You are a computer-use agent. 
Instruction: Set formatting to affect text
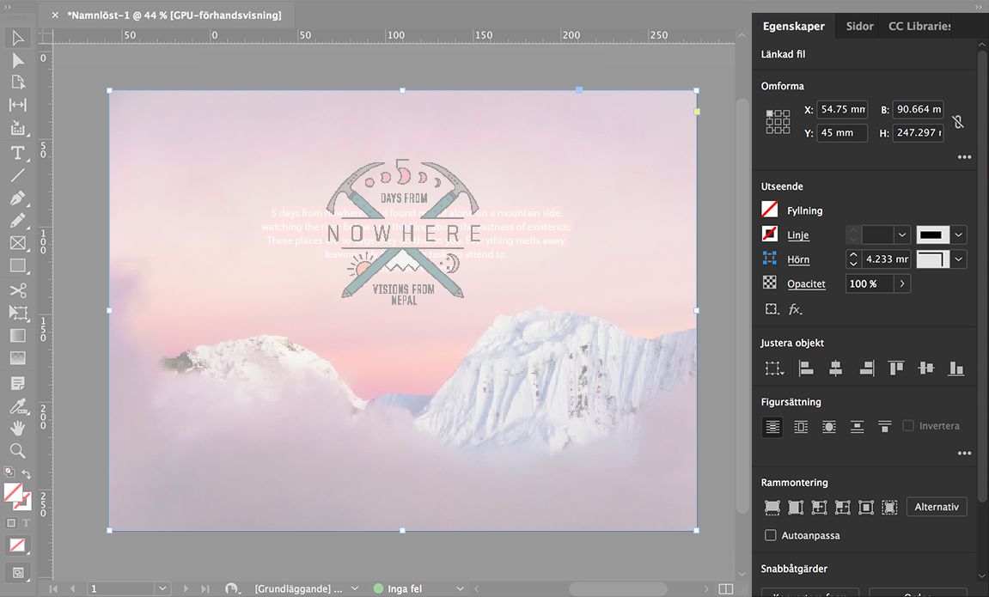pos(26,522)
